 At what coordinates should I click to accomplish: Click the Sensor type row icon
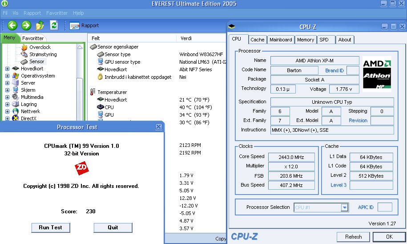(101, 54)
